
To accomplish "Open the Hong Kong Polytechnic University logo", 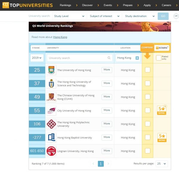I will 51,124.
